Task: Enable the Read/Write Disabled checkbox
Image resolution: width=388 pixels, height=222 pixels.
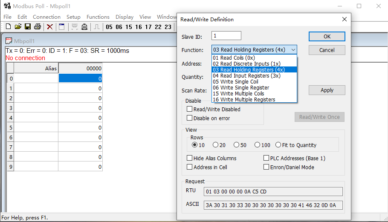Action: [190, 109]
